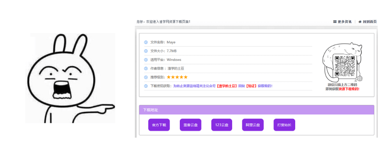
Task: Click the shouting rabbit cartoon image
Action: click(x=70, y=78)
